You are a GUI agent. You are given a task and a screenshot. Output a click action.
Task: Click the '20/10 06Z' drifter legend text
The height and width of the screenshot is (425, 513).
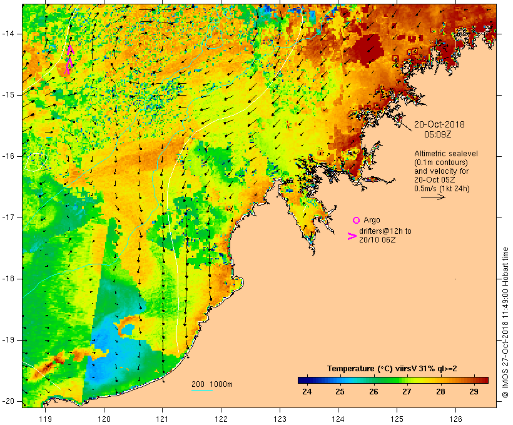pos(377,239)
